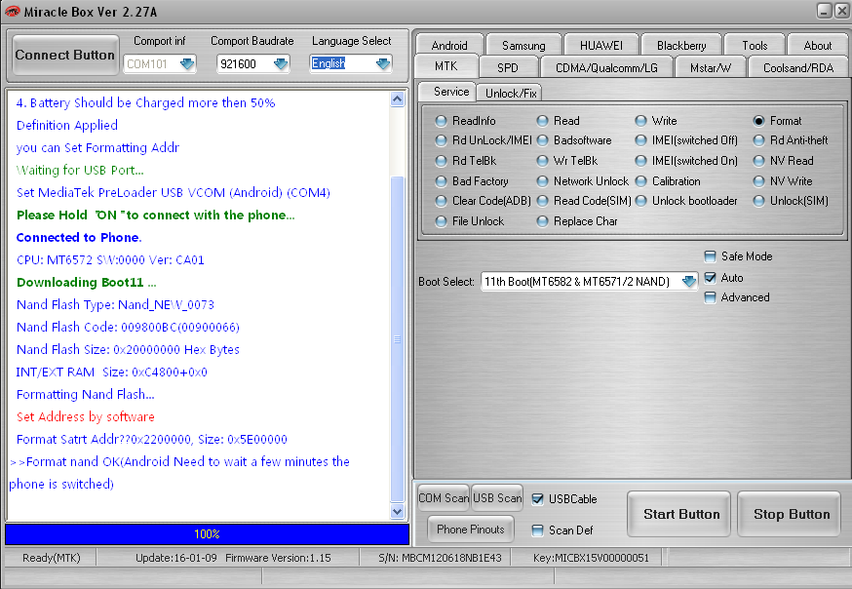The width and height of the screenshot is (852, 589).
Task: Choose IMEI(switched Off) option
Action: click(x=687, y=140)
